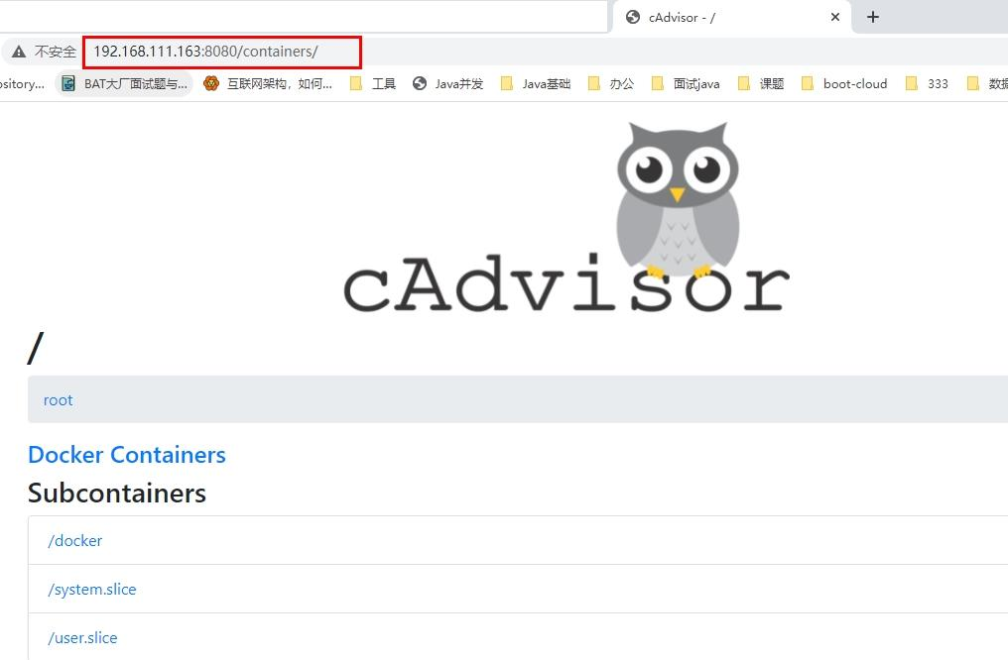Open the Docker Containers link
The height and width of the screenshot is (660, 1008).
127,455
